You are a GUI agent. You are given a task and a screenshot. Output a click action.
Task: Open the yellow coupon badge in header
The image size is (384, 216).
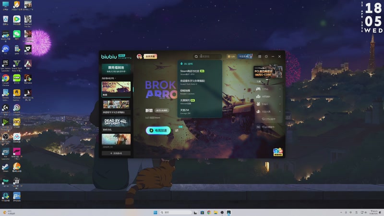pos(231,56)
